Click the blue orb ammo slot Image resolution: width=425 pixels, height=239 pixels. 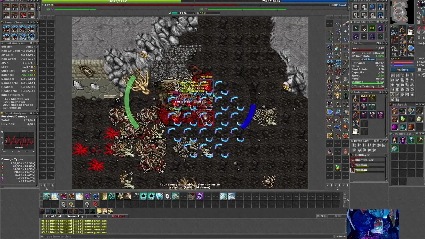coord(411,48)
